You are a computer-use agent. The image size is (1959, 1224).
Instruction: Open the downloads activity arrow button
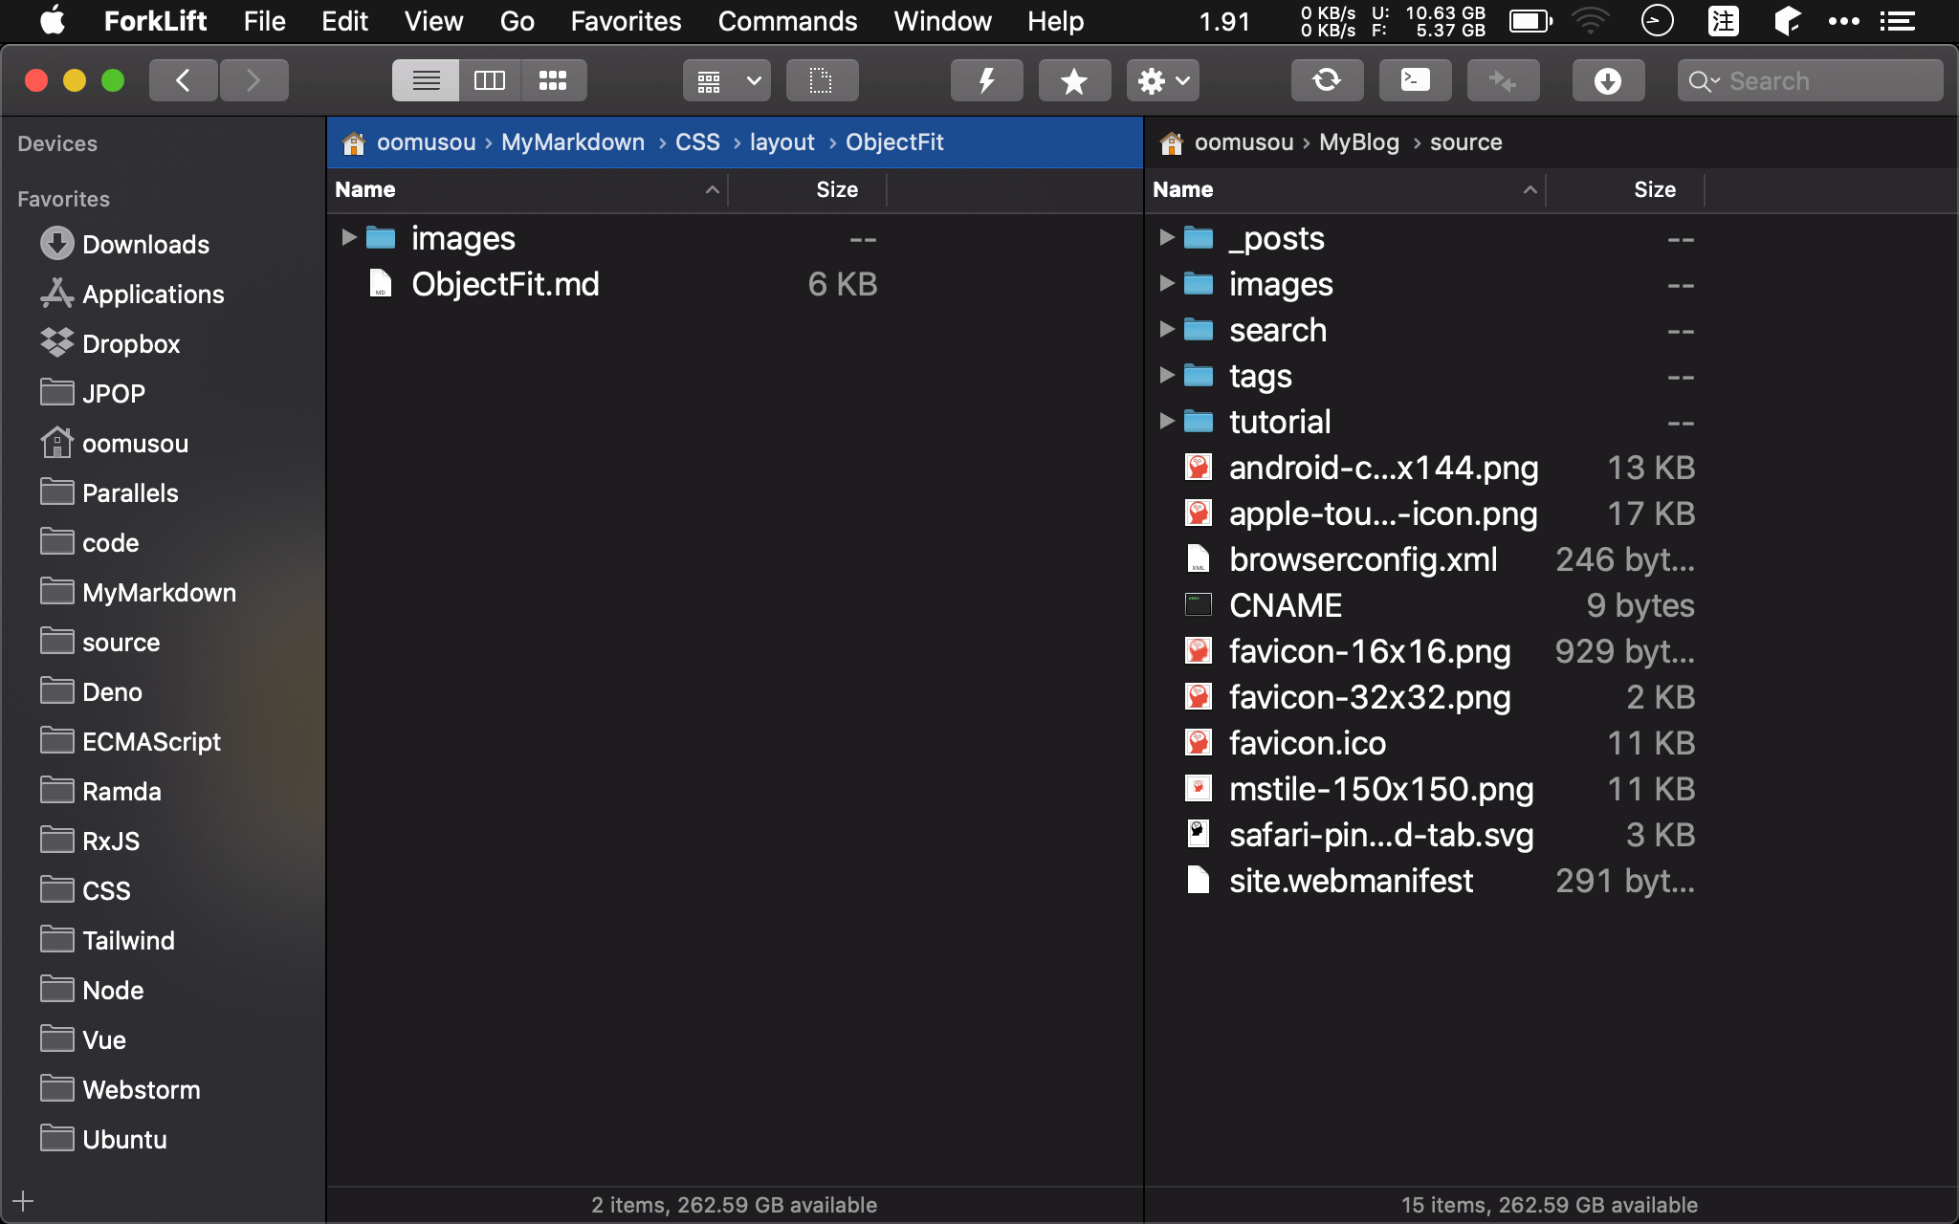[1608, 80]
